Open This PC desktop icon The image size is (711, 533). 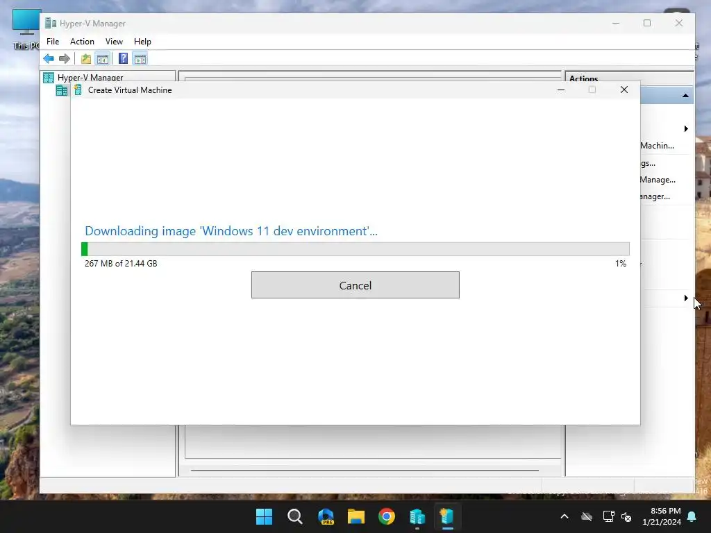[26, 29]
